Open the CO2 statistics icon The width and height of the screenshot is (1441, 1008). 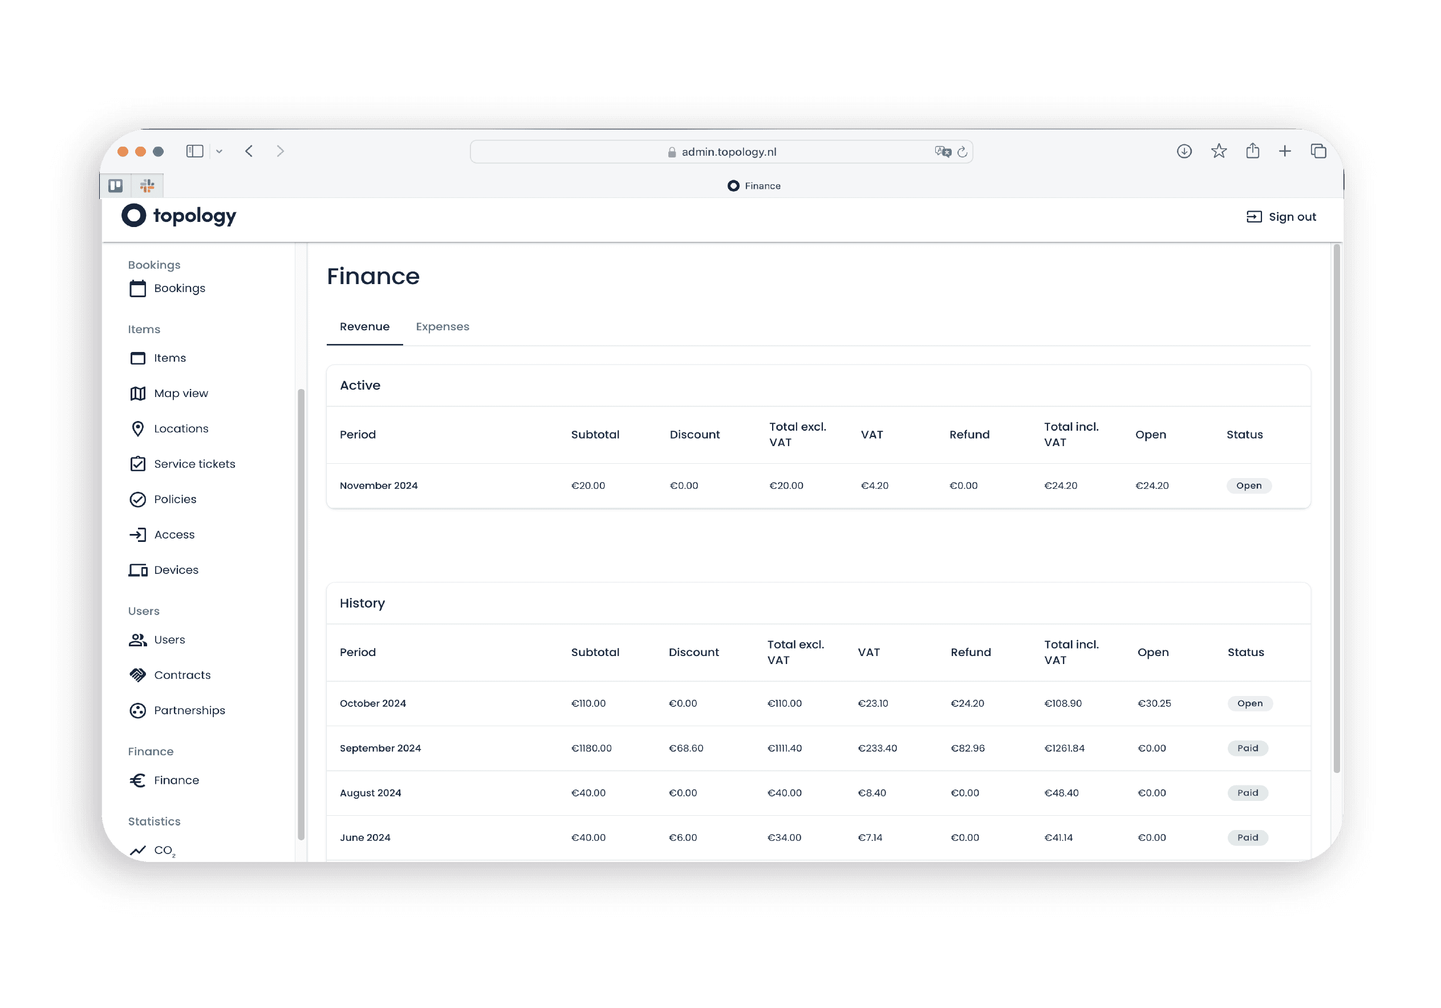pyautogui.click(x=137, y=851)
